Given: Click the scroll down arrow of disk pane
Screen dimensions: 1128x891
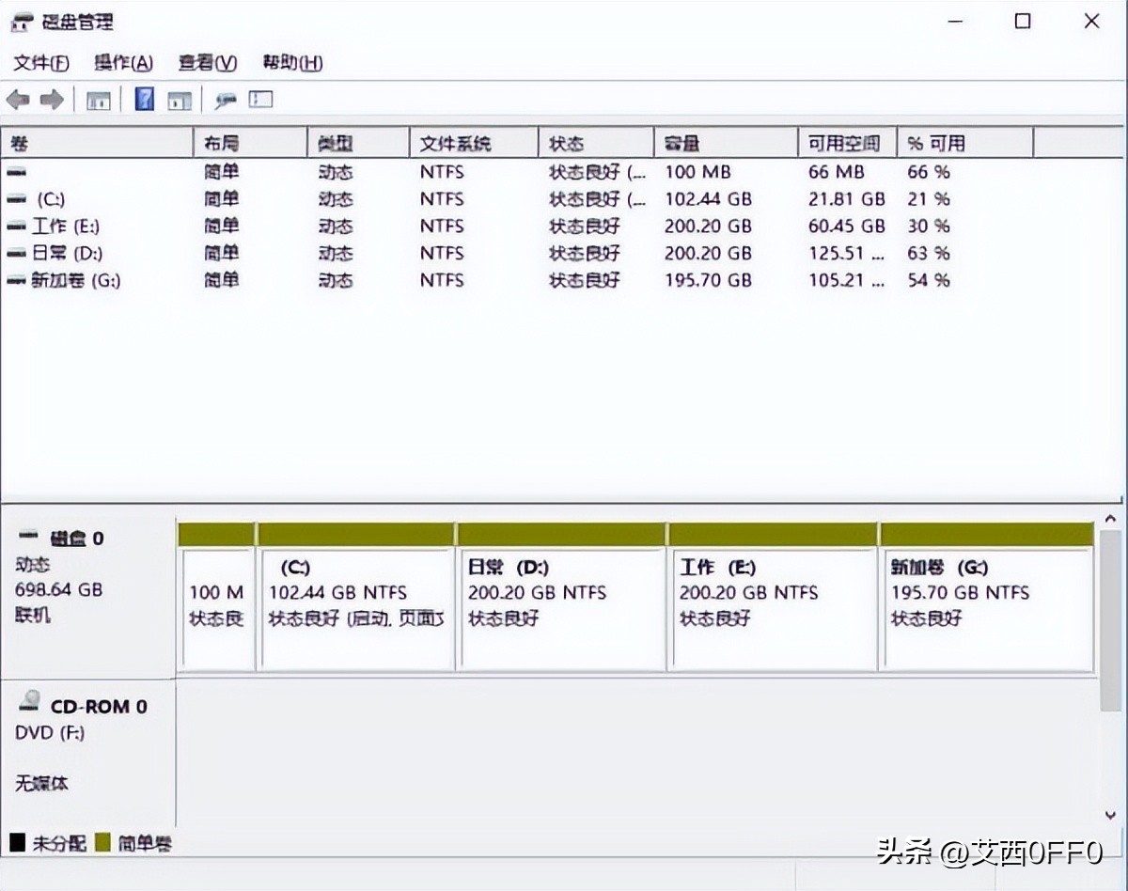Looking at the screenshot, I should point(1110,816).
